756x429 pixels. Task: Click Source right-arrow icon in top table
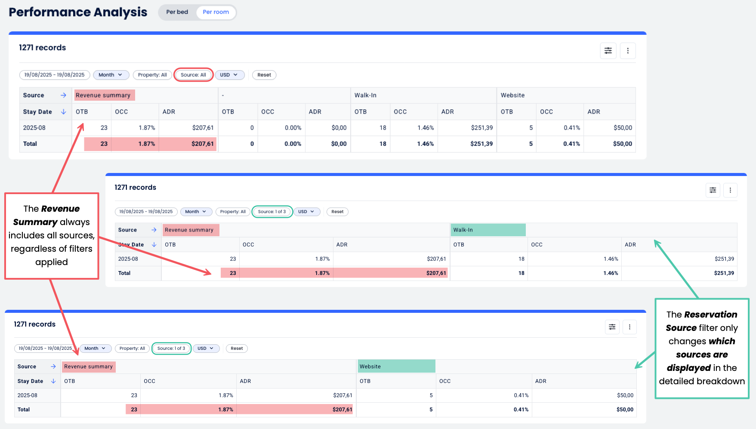(x=63, y=95)
